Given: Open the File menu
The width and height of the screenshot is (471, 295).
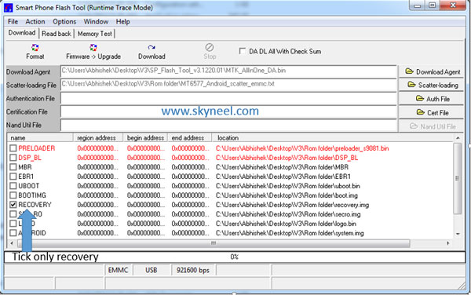Looking at the screenshot, I should pos(13,22).
